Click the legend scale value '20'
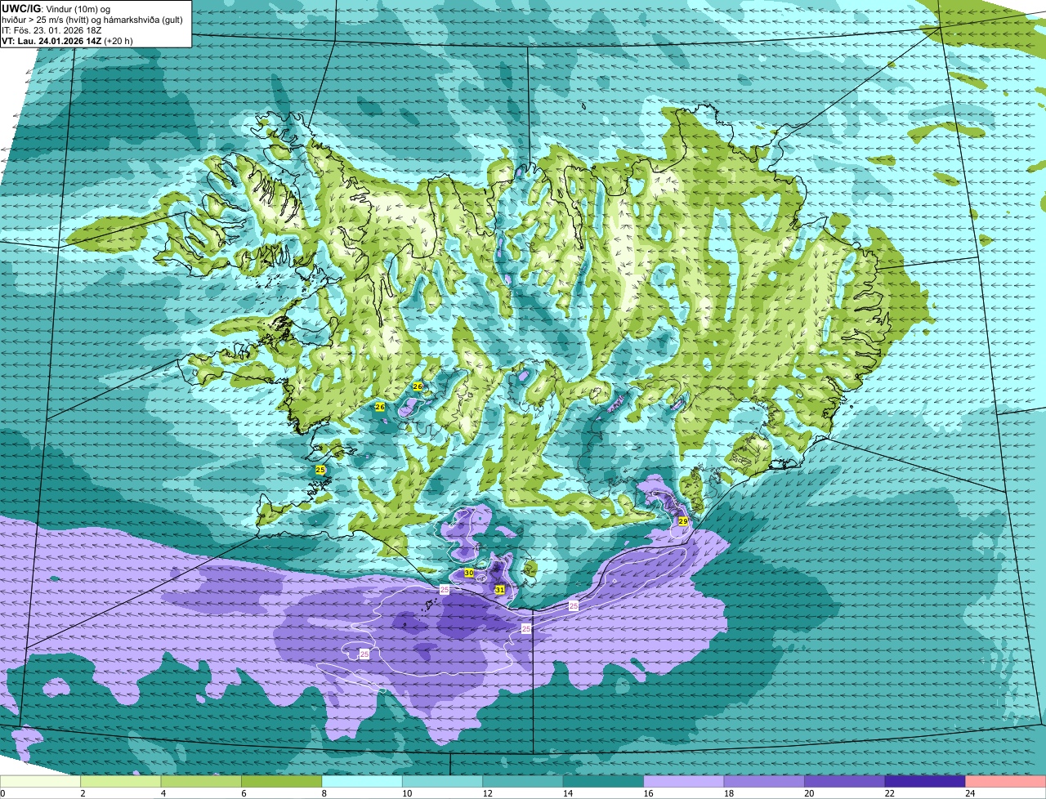Viewport: 1046px width, 799px height. 809,793
